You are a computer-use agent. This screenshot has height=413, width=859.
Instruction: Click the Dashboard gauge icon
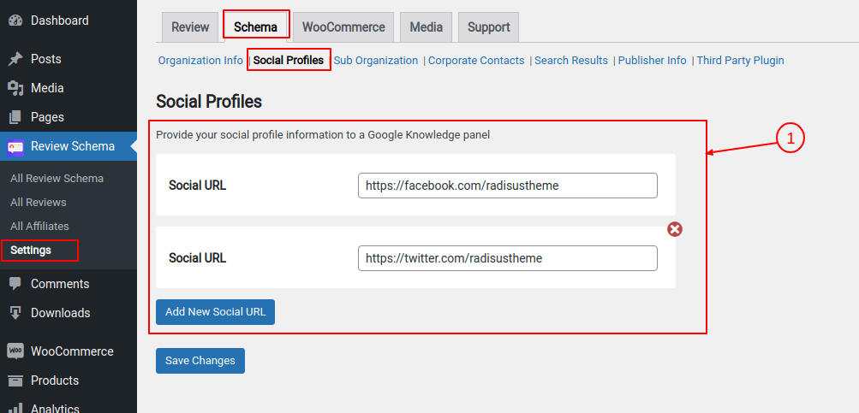point(15,21)
